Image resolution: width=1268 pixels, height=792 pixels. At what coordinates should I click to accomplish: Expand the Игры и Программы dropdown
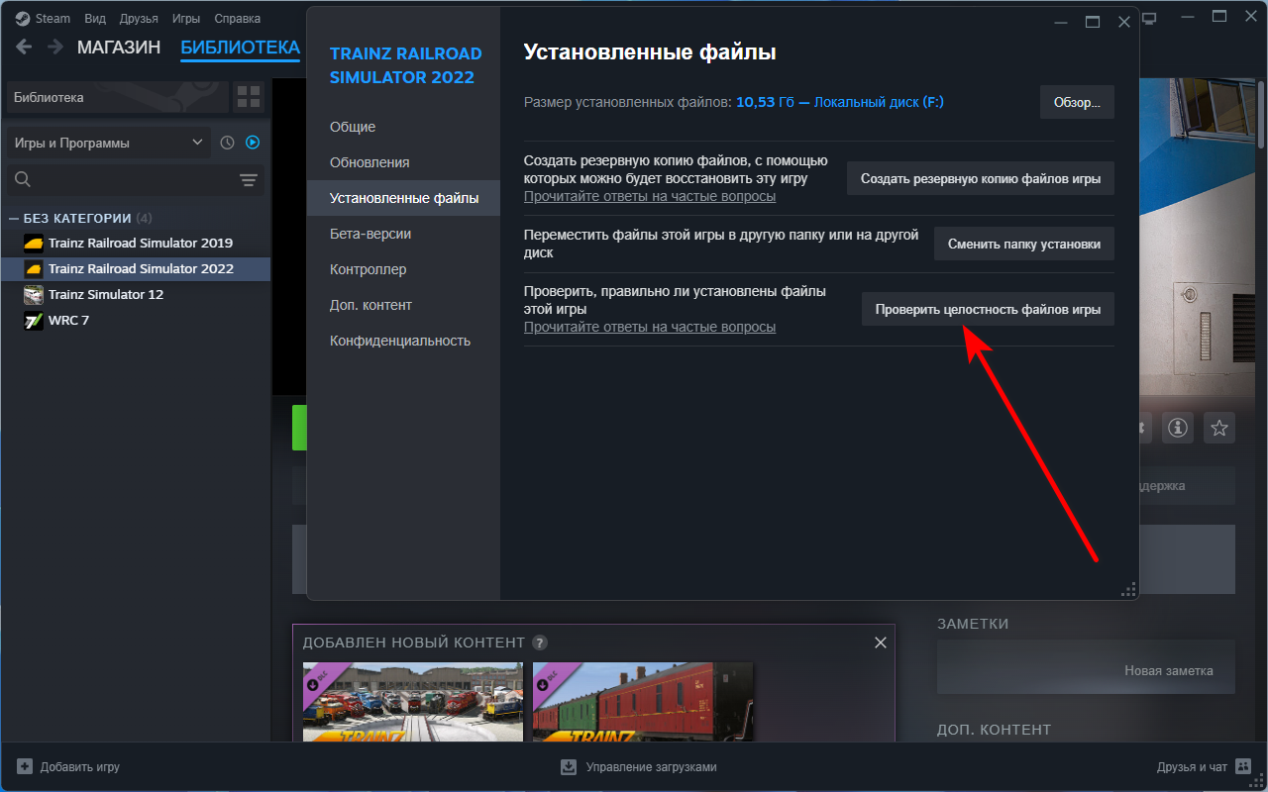[109, 143]
